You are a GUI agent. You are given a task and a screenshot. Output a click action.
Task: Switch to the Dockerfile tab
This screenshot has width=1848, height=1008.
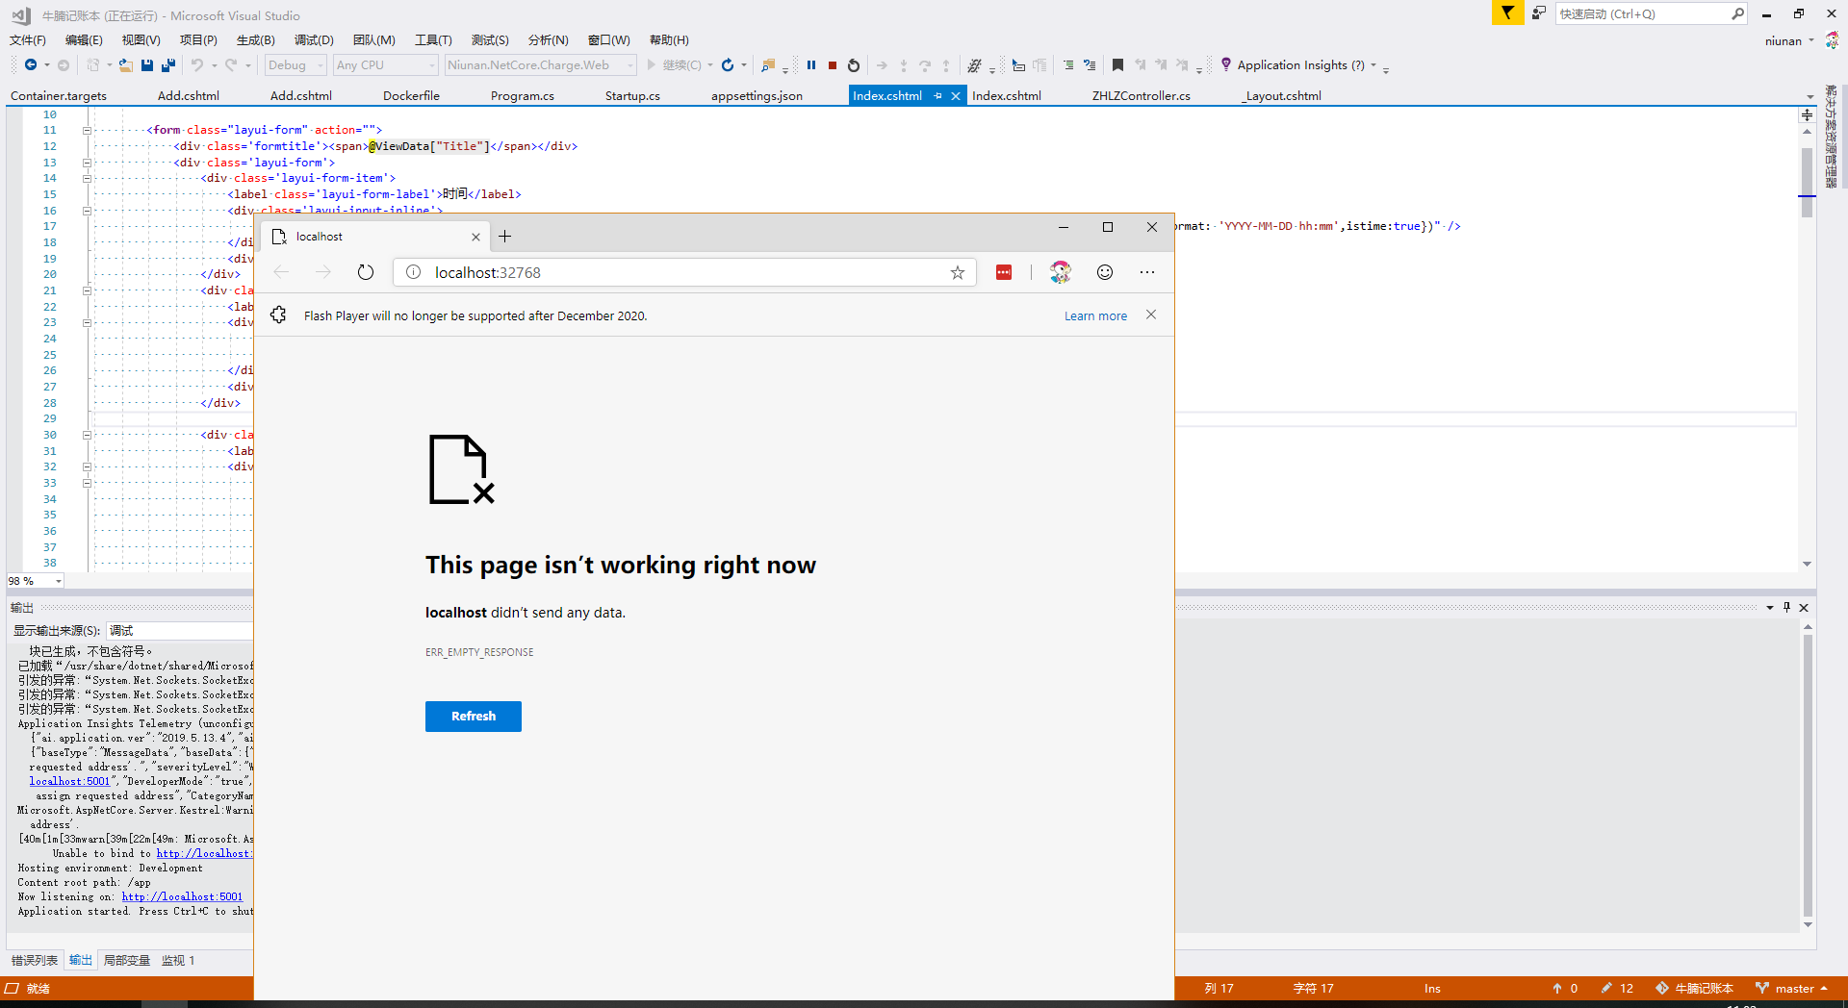pos(411,96)
